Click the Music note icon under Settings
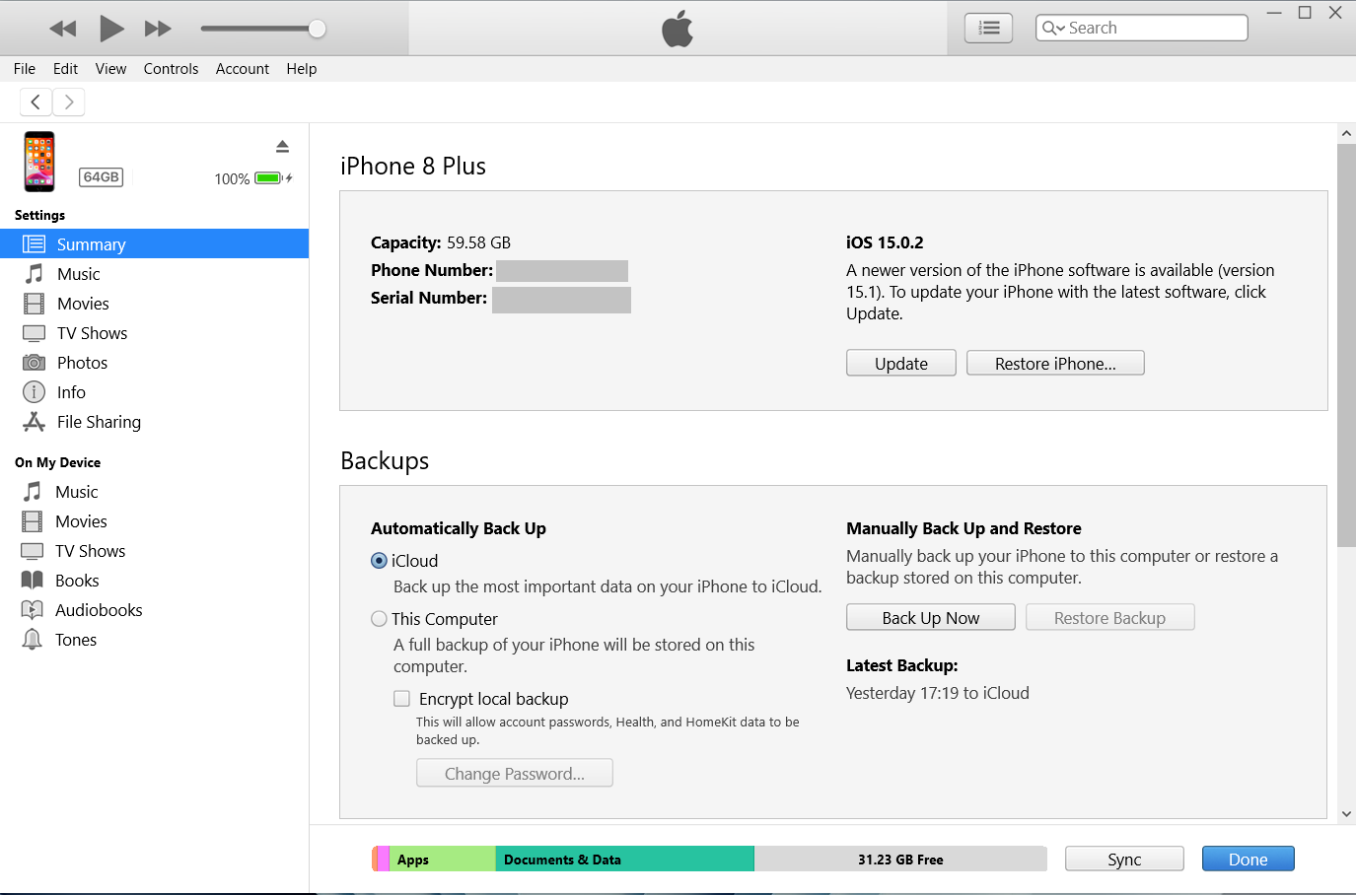Screen dimensions: 1356x895 pos(34,273)
